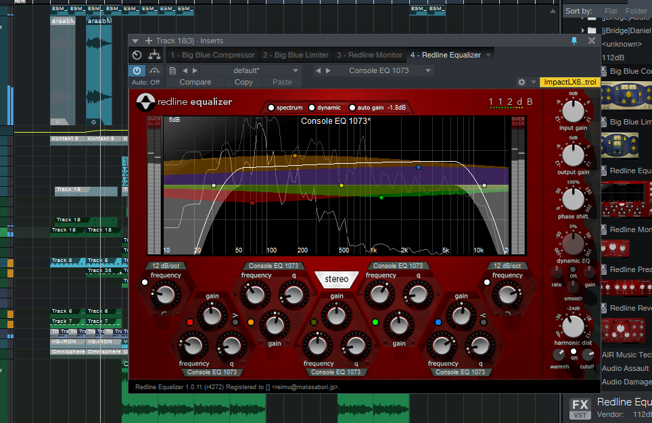Click the Copy button
The width and height of the screenshot is (652, 423).
[x=243, y=83]
